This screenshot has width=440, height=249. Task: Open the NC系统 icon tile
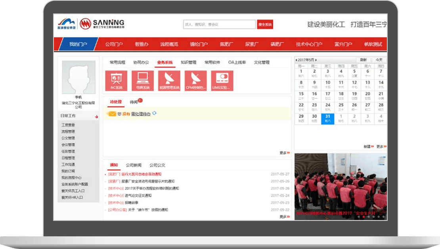click(116, 81)
